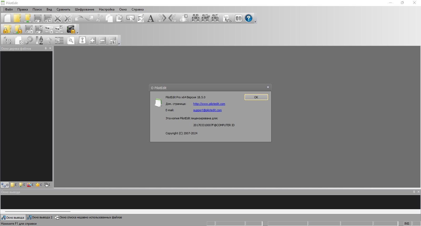Click the double gears icon in third toolbar

[29, 40]
